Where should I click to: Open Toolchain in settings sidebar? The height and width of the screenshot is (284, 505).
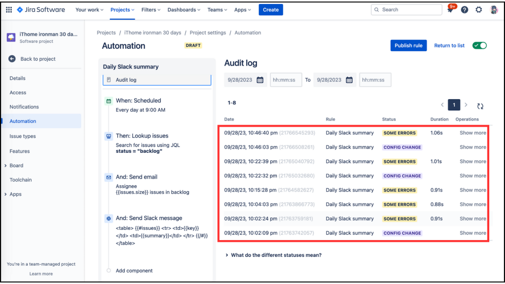pos(21,179)
